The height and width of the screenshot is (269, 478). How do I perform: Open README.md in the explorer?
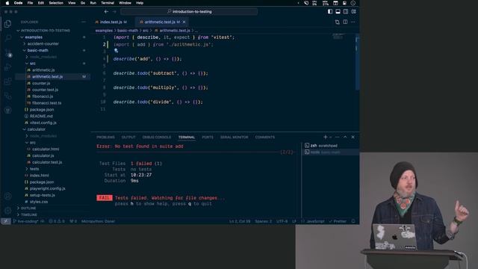(41, 117)
